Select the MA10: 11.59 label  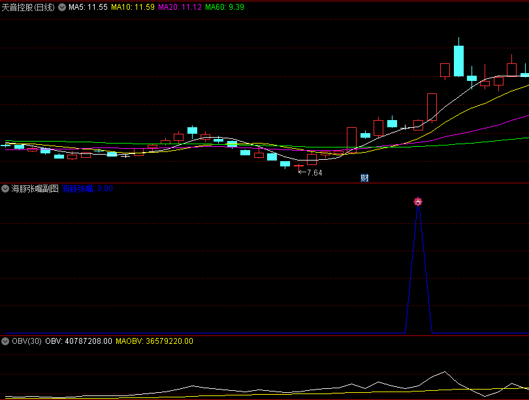(x=133, y=7)
